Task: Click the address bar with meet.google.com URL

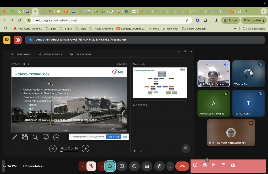Action: (x=109, y=20)
